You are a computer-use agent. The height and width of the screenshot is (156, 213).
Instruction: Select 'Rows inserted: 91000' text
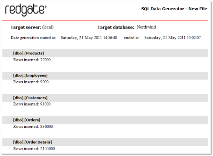coord(32,104)
